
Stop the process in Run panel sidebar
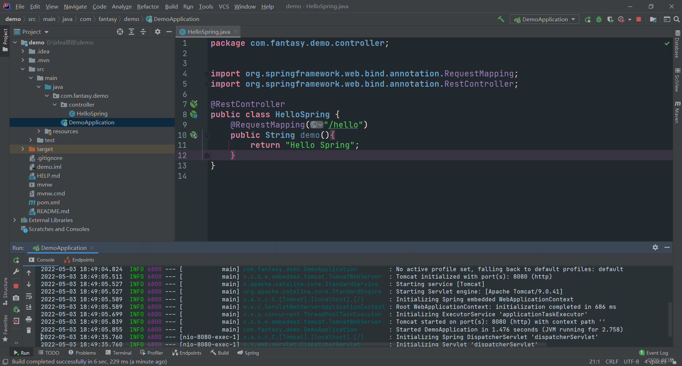pyautogui.click(x=16, y=286)
